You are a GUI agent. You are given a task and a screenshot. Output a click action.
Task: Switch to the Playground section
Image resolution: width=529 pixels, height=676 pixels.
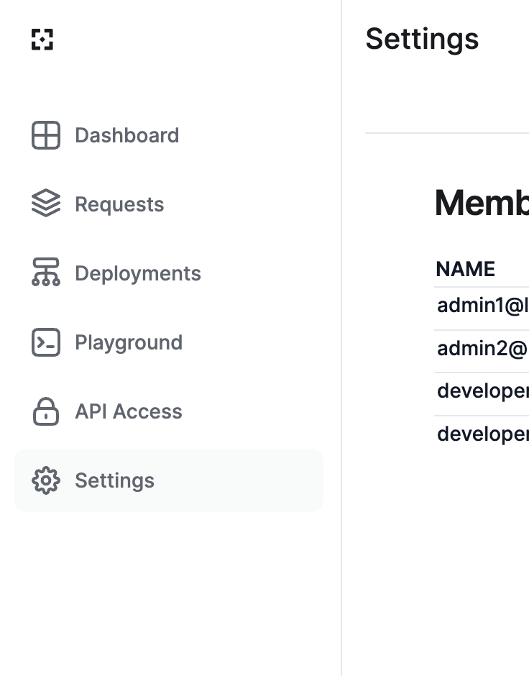pyautogui.click(x=129, y=342)
